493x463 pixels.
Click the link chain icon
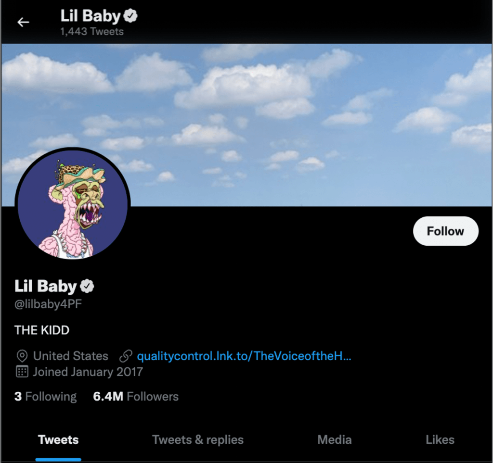(x=126, y=356)
